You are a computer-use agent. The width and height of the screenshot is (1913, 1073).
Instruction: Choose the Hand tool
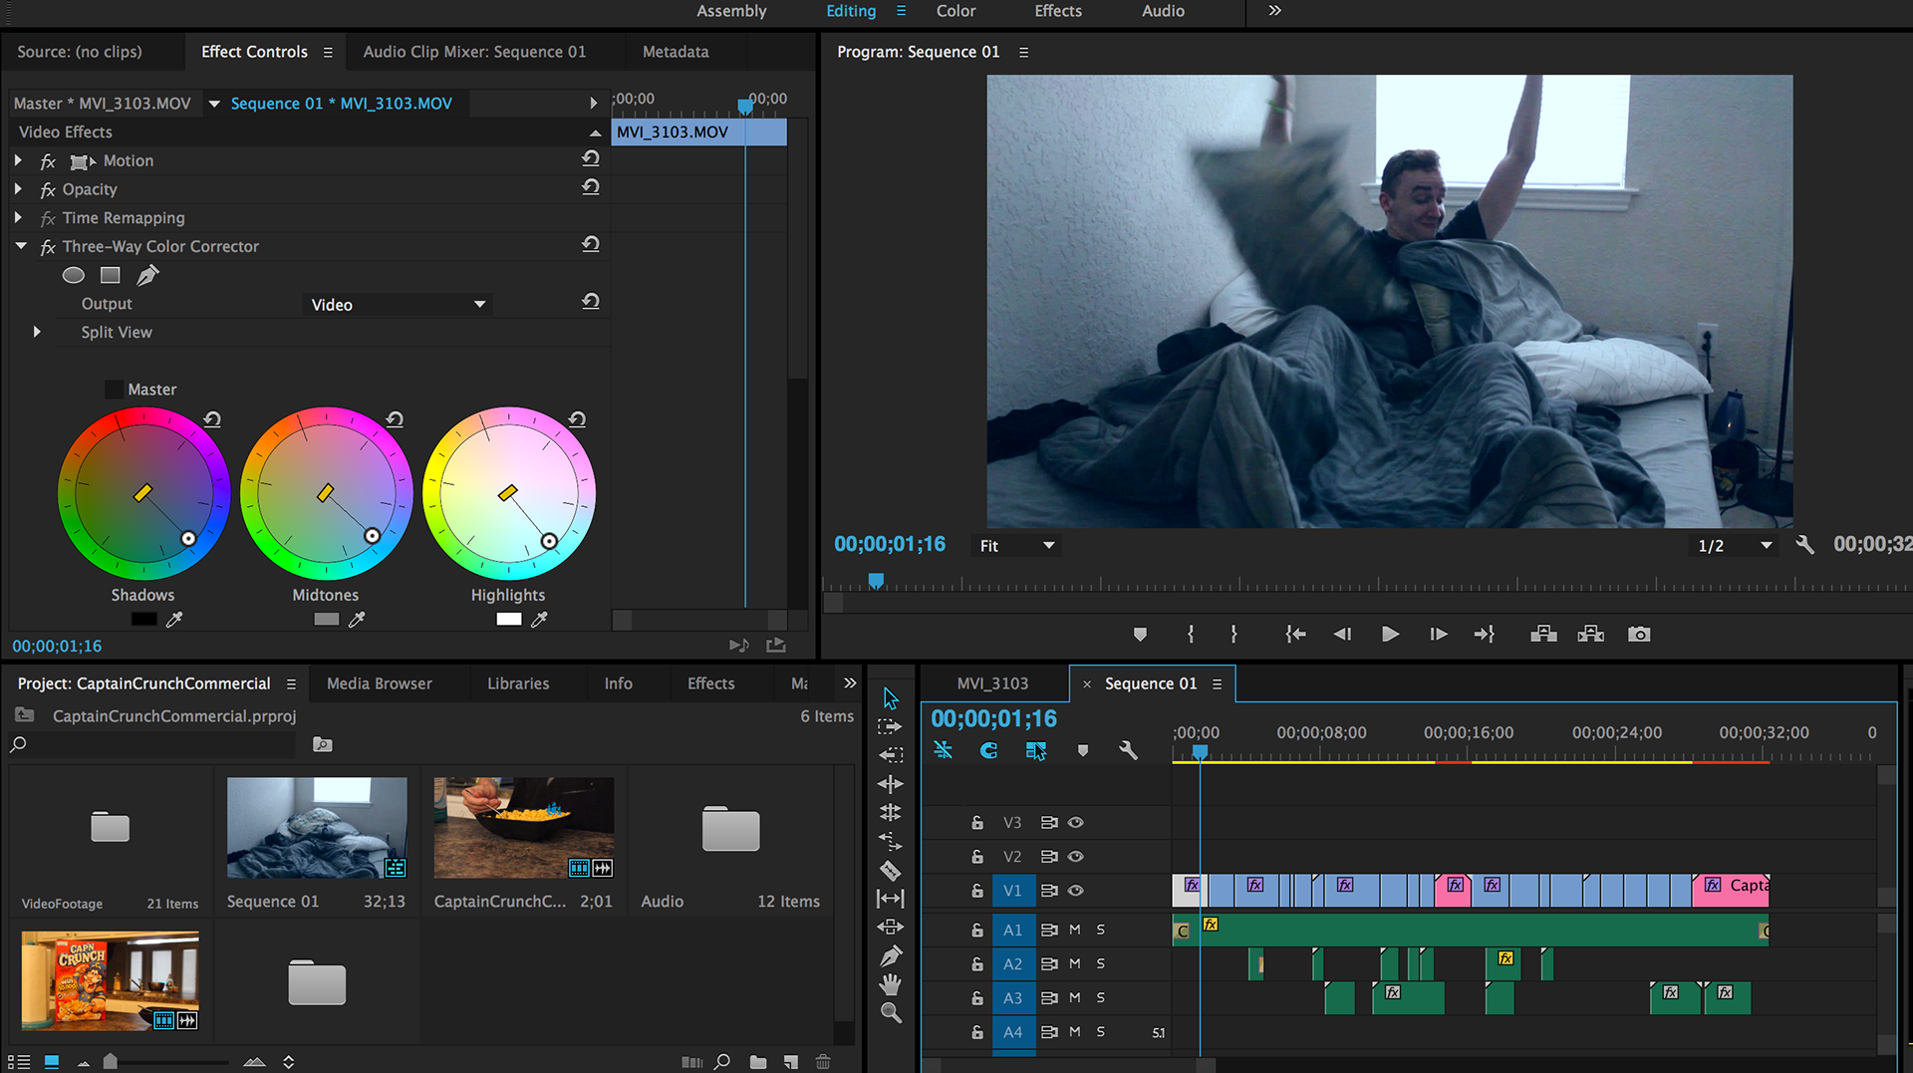(x=890, y=984)
